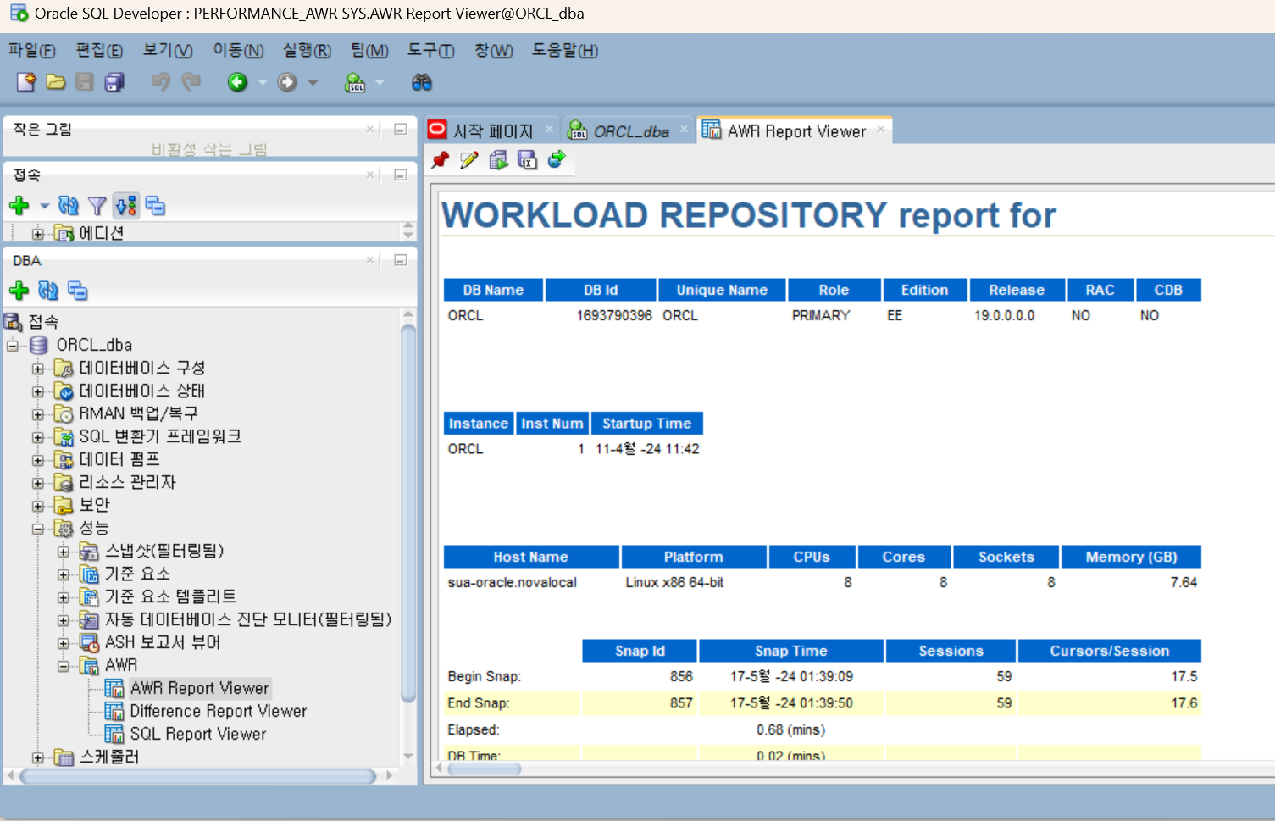Collapse the ORCL_dba tree node
The height and width of the screenshot is (821, 1275).
point(13,346)
